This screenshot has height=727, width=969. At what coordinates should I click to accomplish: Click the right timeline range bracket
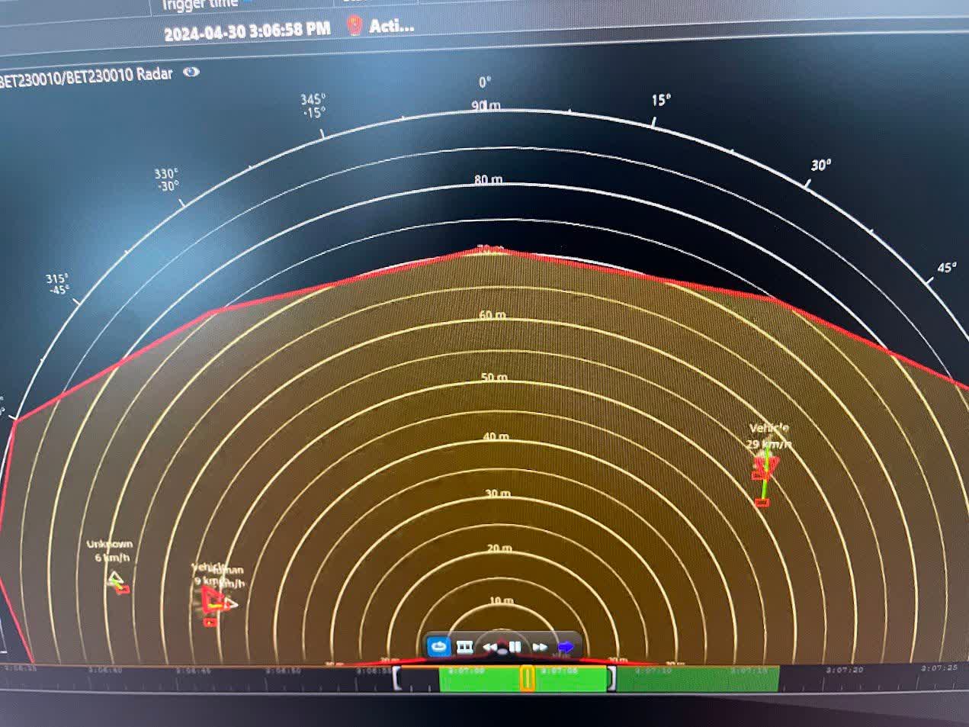pos(611,678)
